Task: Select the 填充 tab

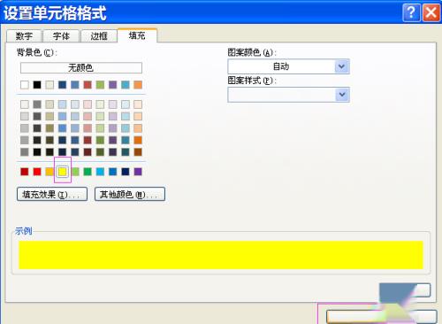Action: click(x=137, y=35)
